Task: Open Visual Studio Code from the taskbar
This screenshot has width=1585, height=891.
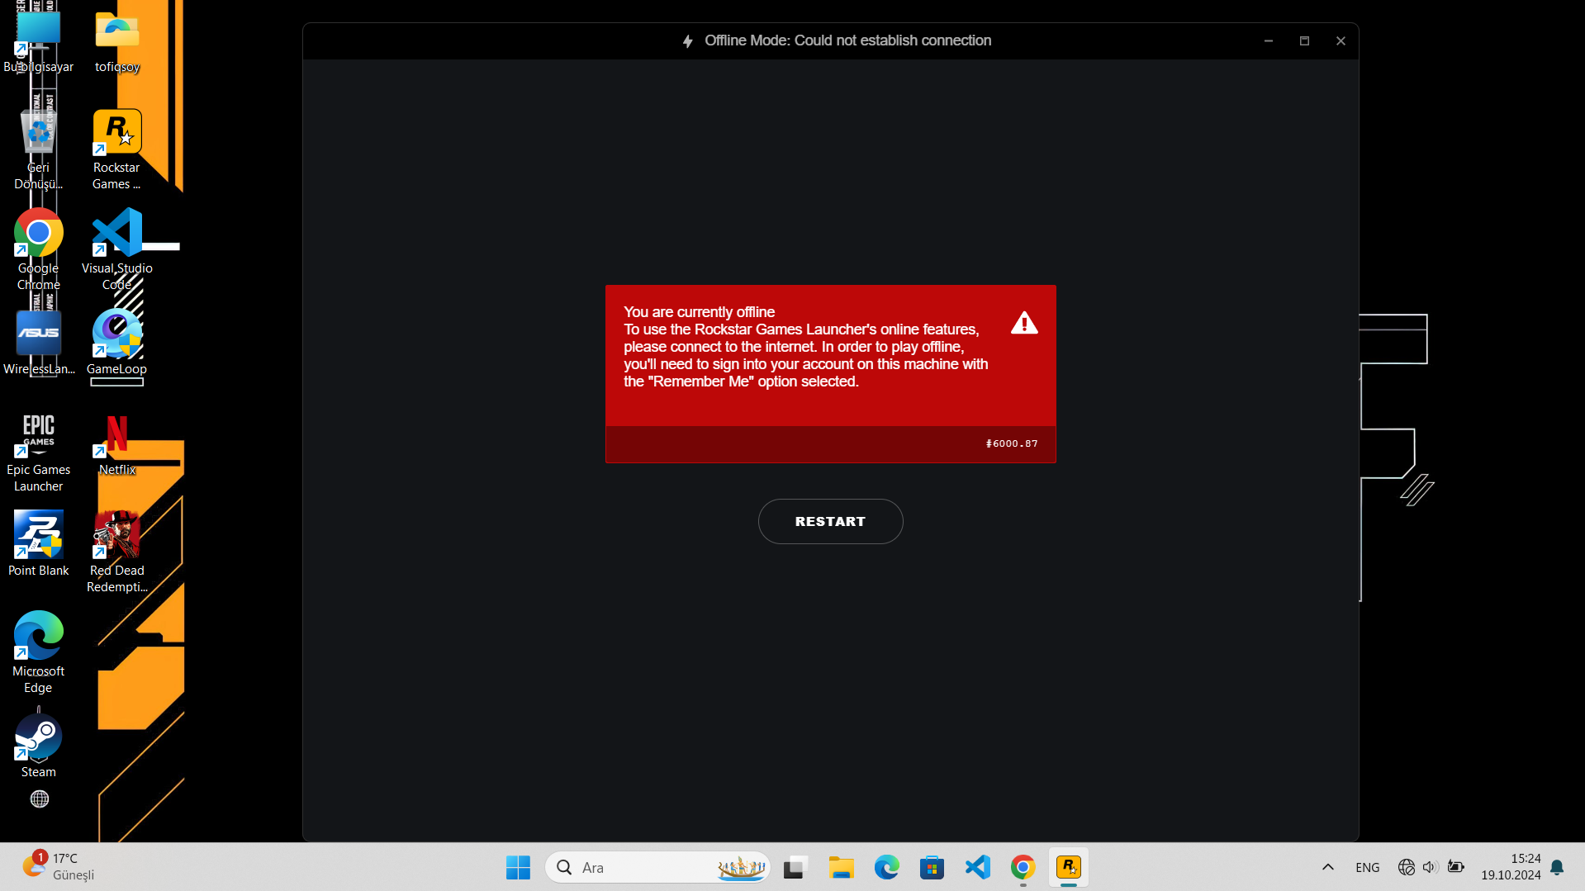Action: (978, 867)
